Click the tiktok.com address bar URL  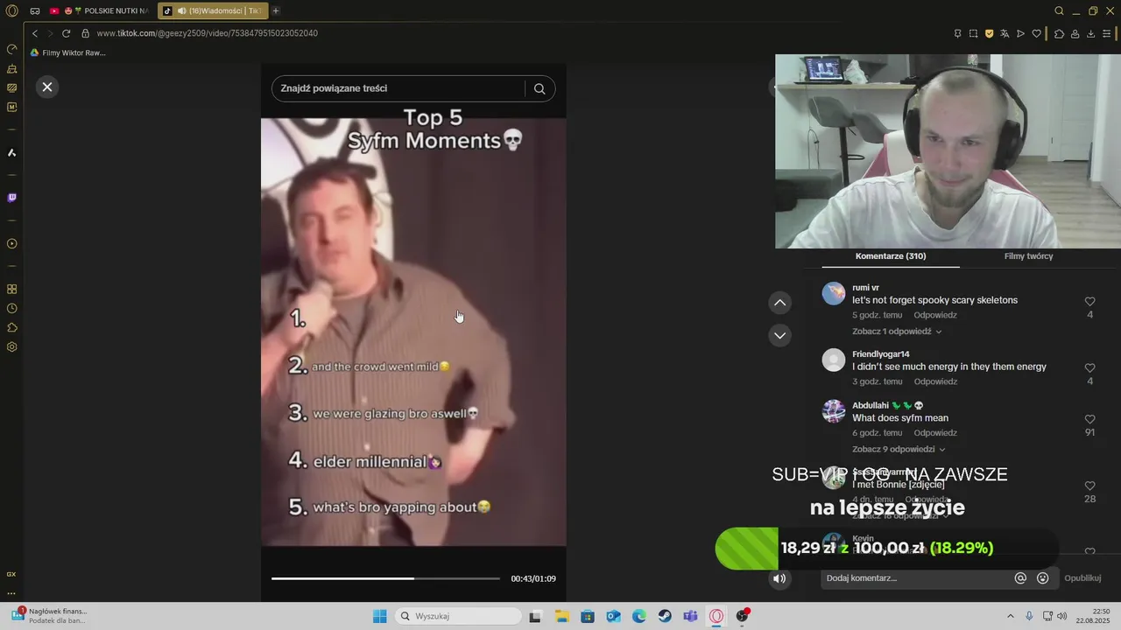[207, 33]
